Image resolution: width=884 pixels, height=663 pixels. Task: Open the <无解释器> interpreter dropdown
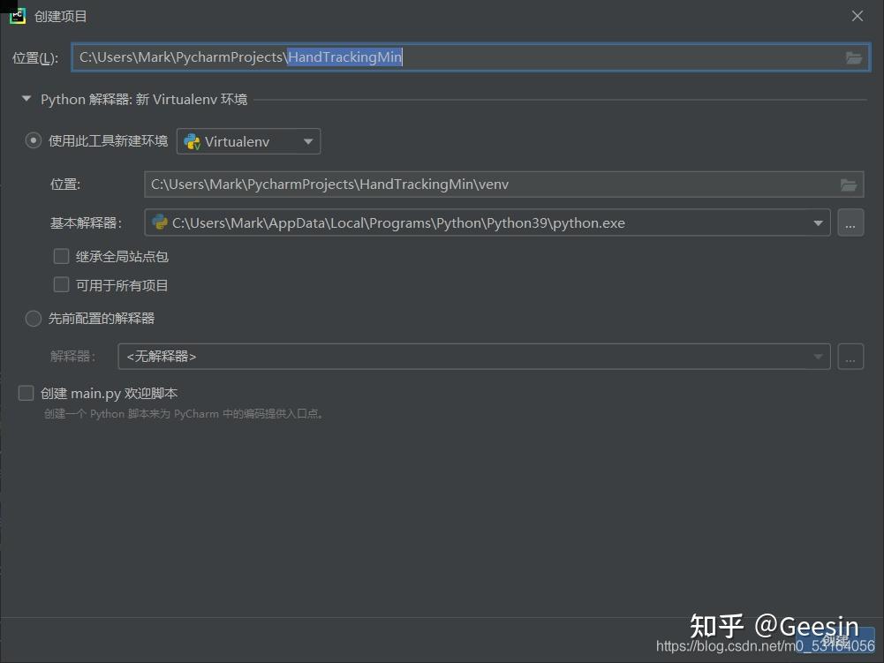pyautogui.click(x=818, y=356)
